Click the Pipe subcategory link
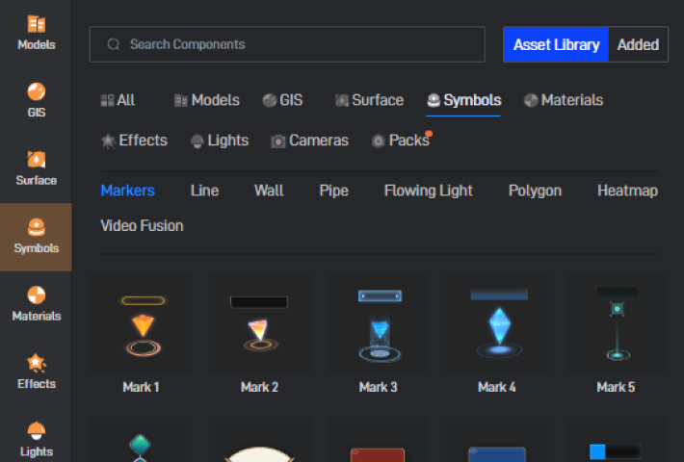Viewport: 684px width, 462px height. coord(333,191)
